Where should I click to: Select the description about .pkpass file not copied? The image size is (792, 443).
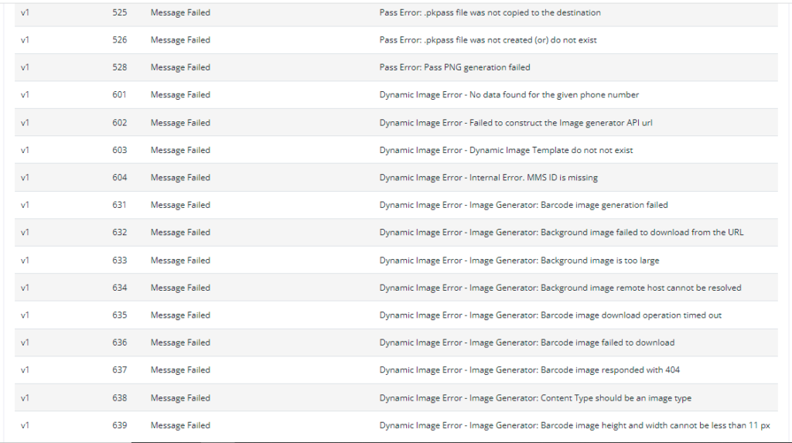coord(490,12)
